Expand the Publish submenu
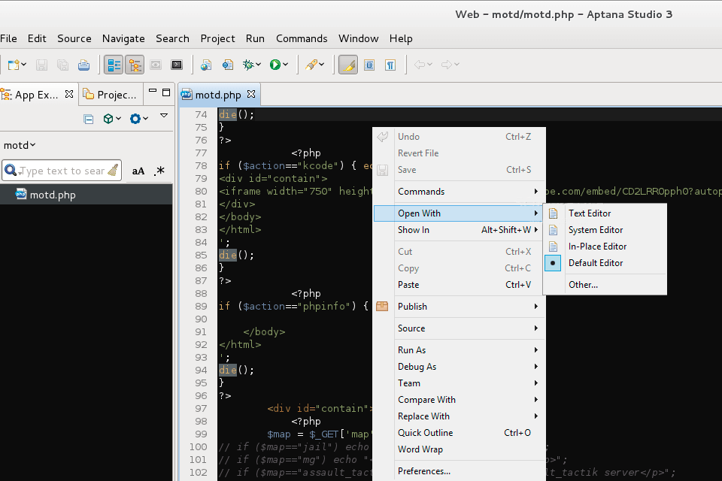 pyautogui.click(x=460, y=307)
